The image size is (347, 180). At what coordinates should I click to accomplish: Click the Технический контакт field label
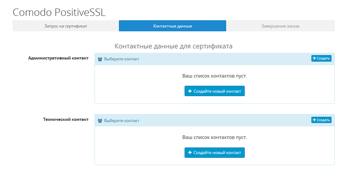(x=66, y=120)
